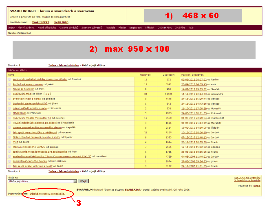Open last post 11-12-2011 22:24:33 by Alexandre
The height and width of the screenshot is (211, 269).
tap(194, 94)
